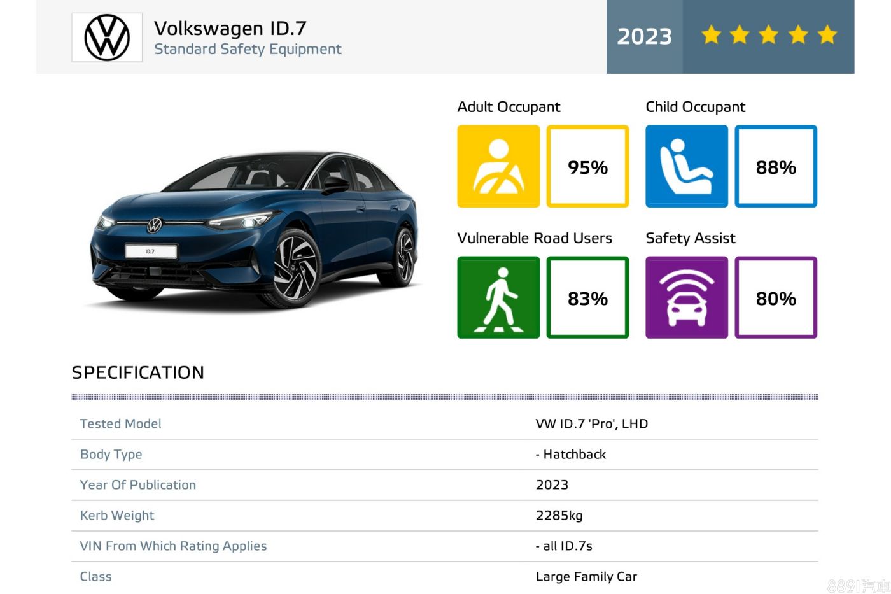Select the 80% Safety Assist score box

pos(776,298)
